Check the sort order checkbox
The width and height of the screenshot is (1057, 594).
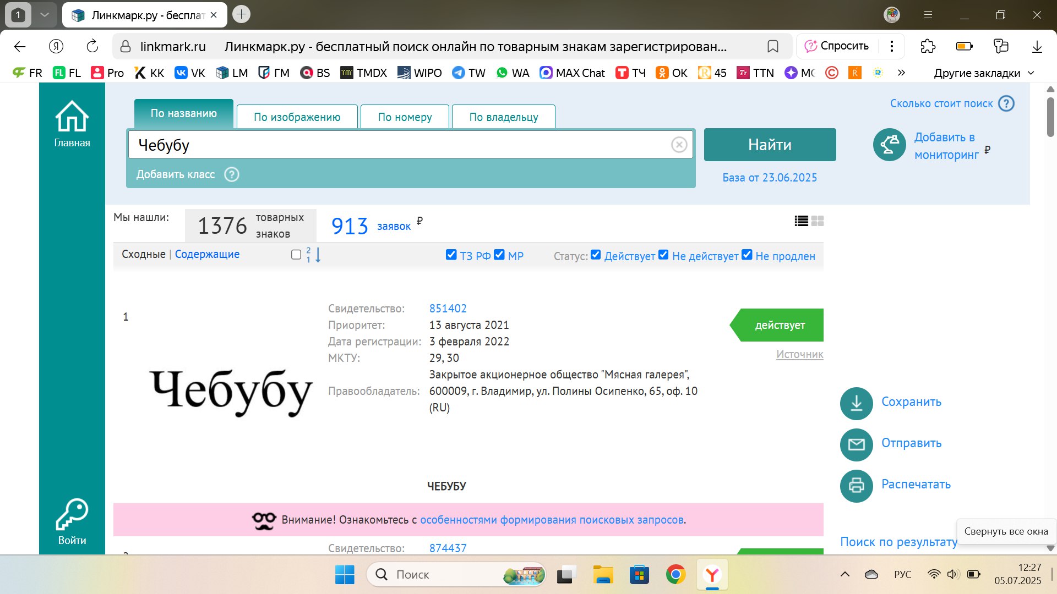(x=296, y=255)
